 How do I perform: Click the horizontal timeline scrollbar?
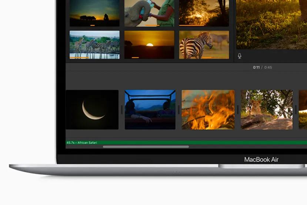coord(146,146)
